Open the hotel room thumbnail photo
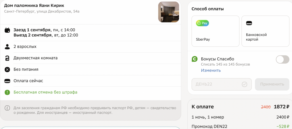Viewport: 292px width, 129px height. pyautogui.click(x=169, y=12)
